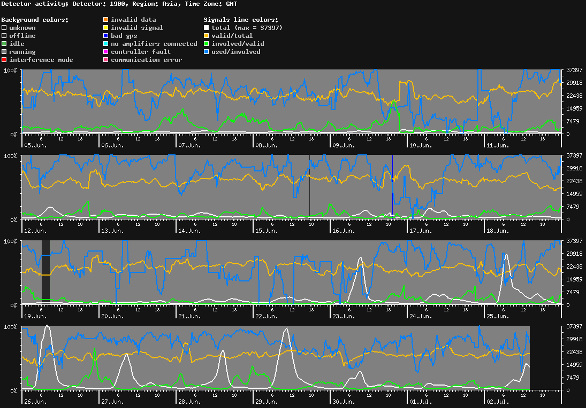Click the '20.Jun.' date label
Viewport: 586px width, 408px height.
(112, 316)
